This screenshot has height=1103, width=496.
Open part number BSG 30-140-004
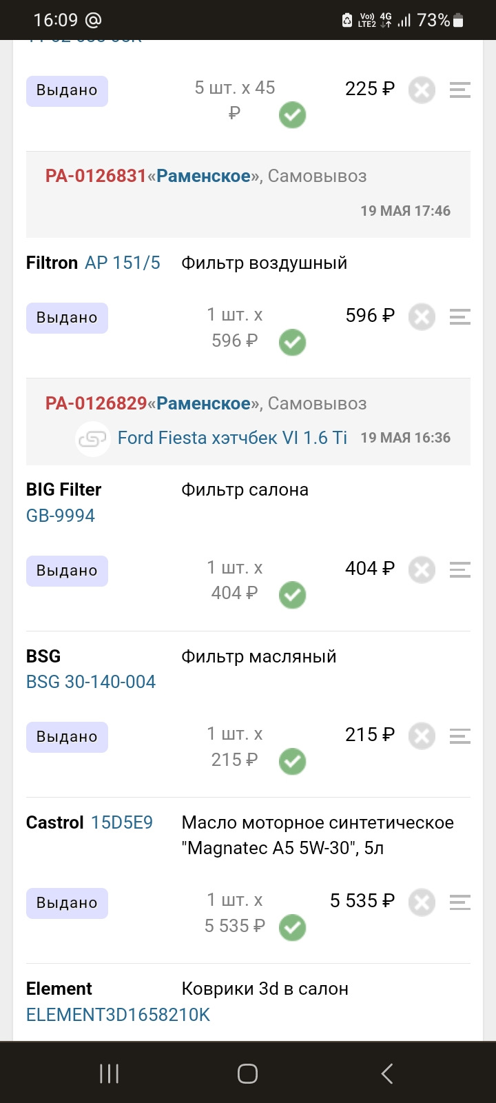tap(91, 682)
